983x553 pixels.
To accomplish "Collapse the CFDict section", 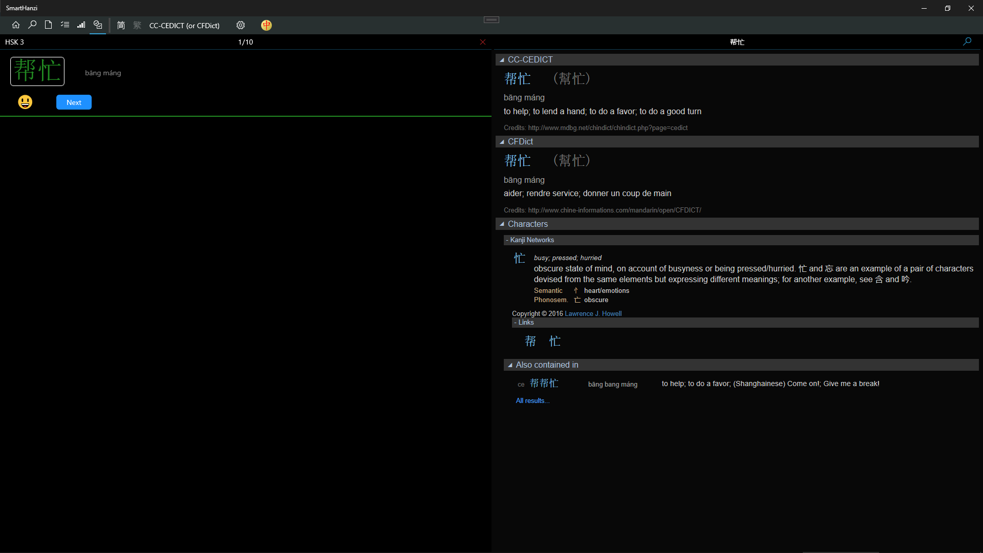I will pos(502,142).
